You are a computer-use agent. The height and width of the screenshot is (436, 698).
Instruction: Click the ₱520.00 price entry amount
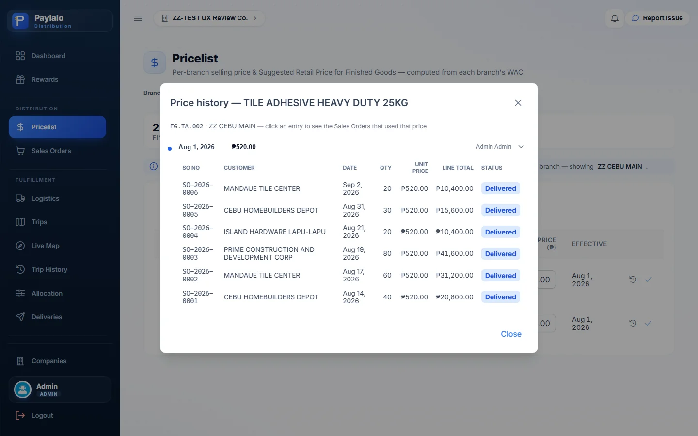tap(244, 147)
